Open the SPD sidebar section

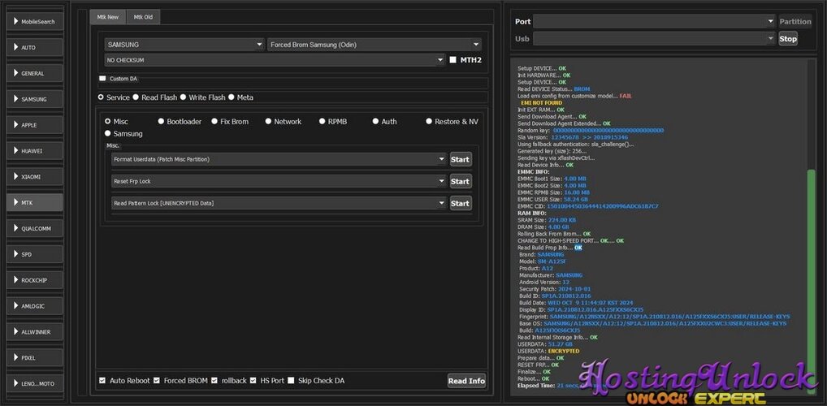click(35, 254)
